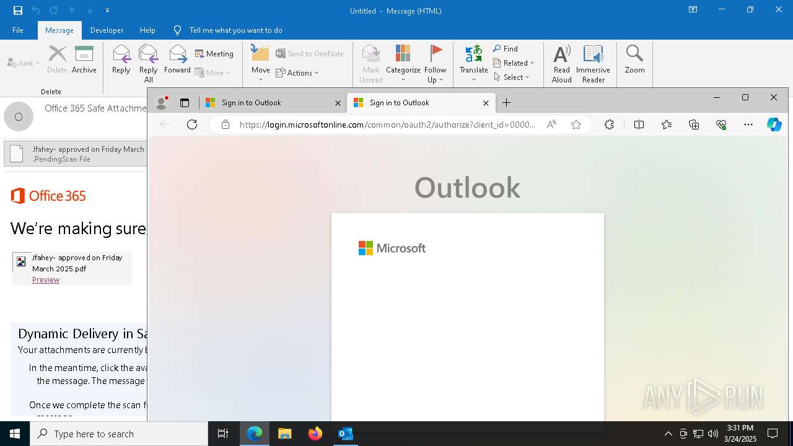Click the Windows Start button
This screenshot has width=793, height=446.
(15, 434)
